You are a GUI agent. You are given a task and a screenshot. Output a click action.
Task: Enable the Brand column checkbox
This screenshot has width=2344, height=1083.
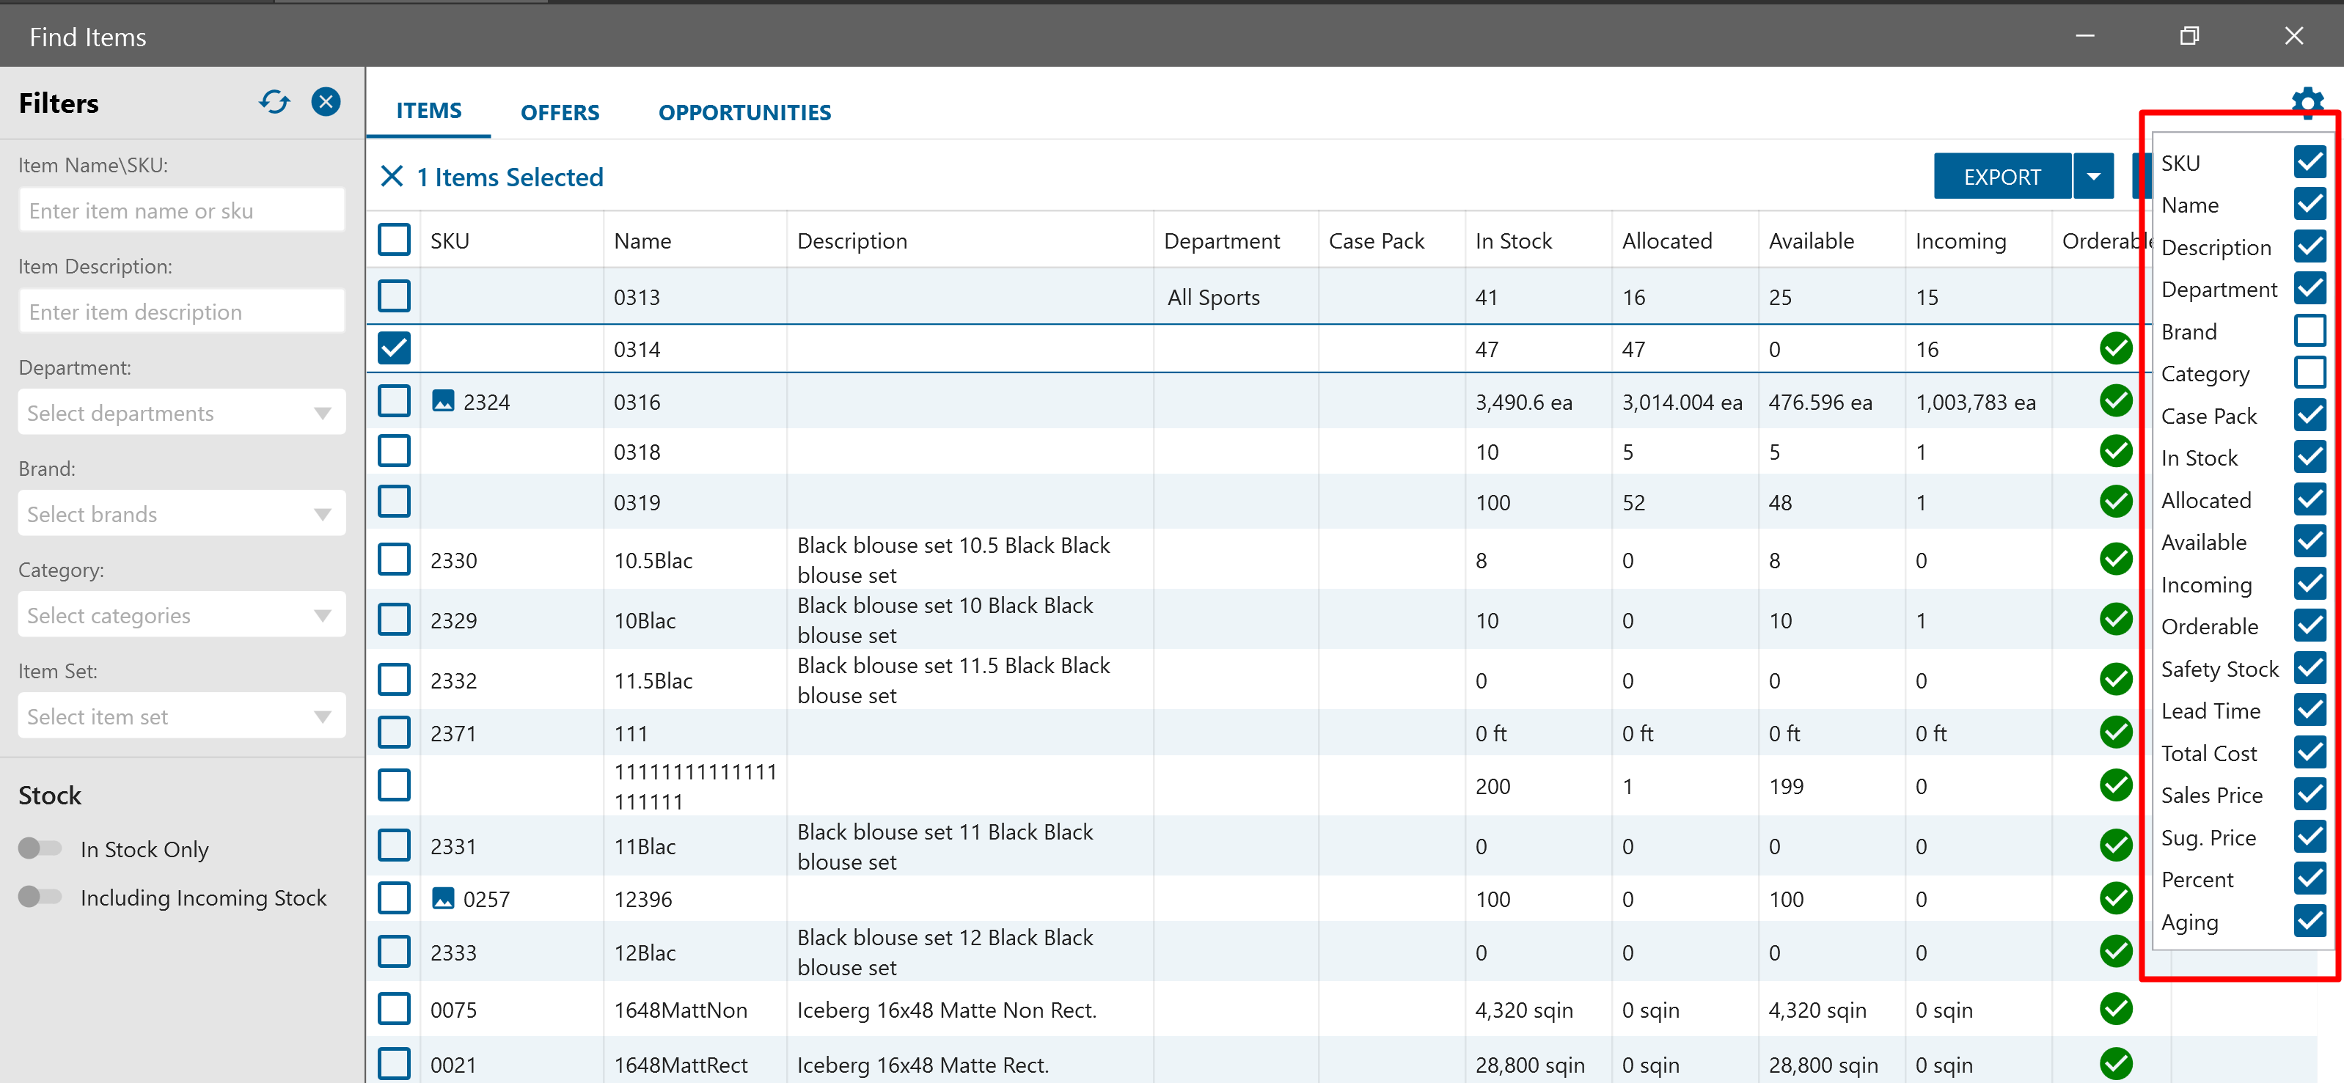[x=2309, y=331]
